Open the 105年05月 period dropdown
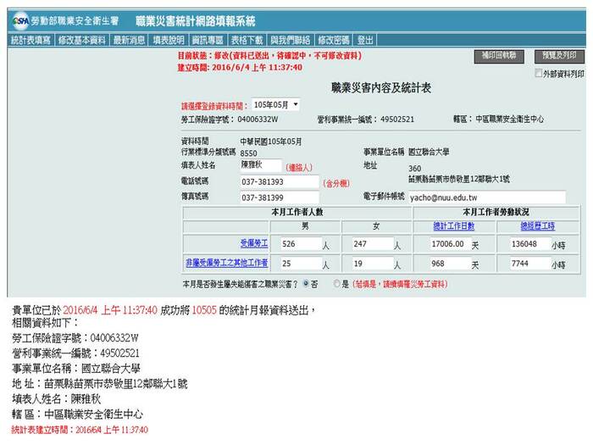The height and width of the screenshot is (445, 593). (275, 104)
